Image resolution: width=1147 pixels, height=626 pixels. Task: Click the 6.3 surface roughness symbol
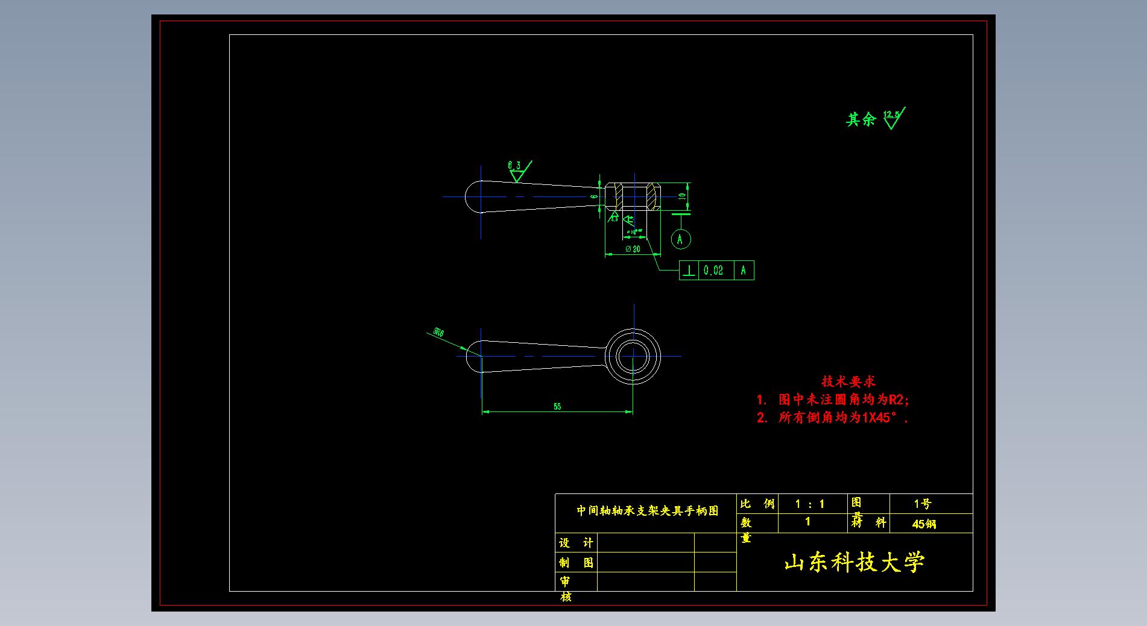point(519,171)
